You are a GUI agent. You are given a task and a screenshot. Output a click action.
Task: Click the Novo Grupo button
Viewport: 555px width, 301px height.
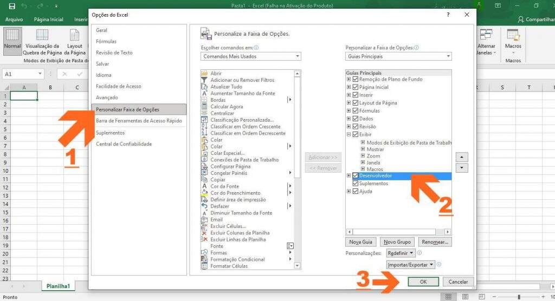coord(397,242)
